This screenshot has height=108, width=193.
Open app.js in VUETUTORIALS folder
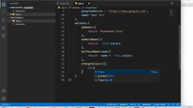click(x=31, y=21)
